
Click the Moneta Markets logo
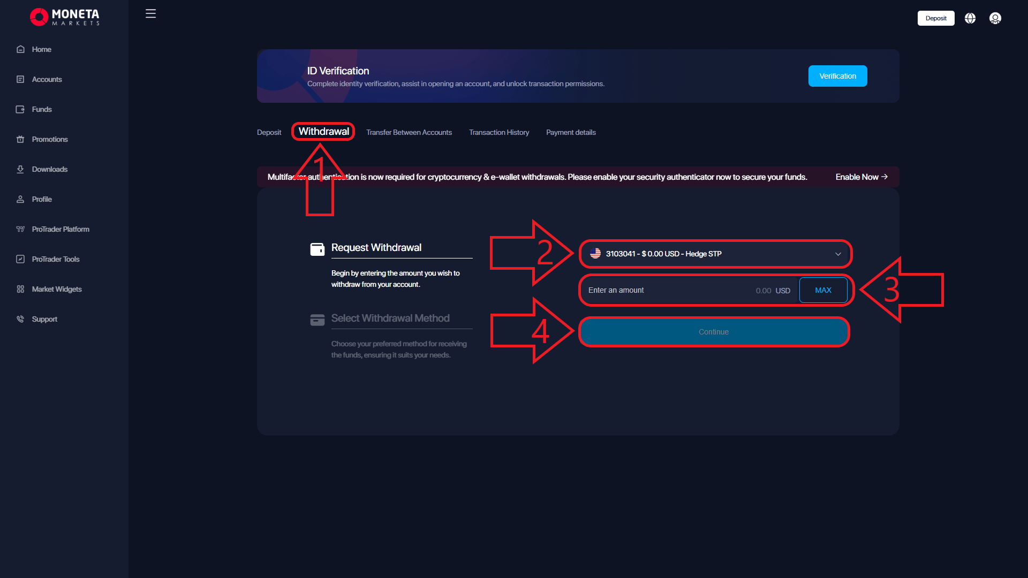[64, 17]
